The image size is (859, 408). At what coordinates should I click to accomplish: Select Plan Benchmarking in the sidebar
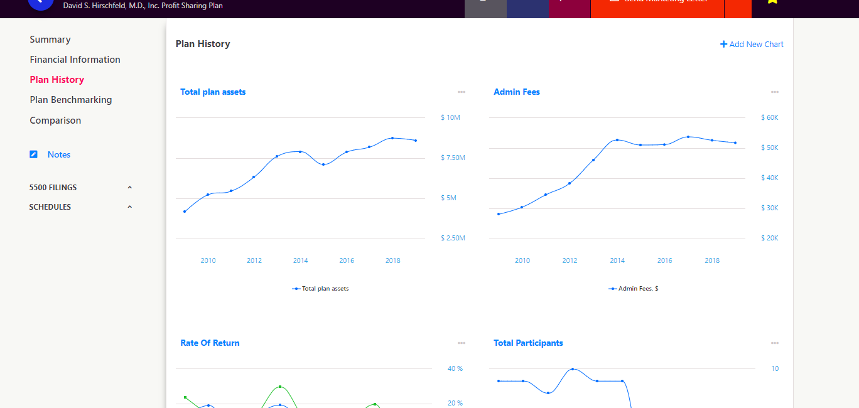pyautogui.click(x=70, y=100)
